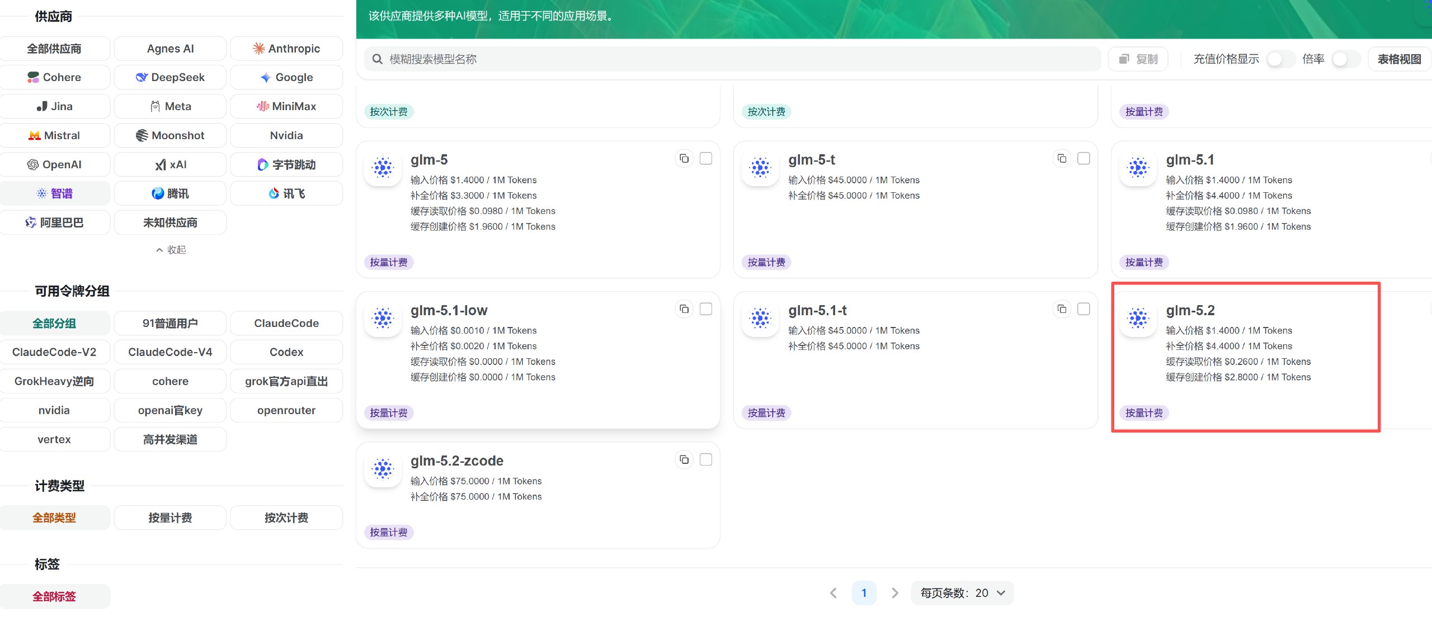Filter by 腾讯 supplier
Image resolution: width=1432 pixels, height=617 pixels.
point(170,193)
